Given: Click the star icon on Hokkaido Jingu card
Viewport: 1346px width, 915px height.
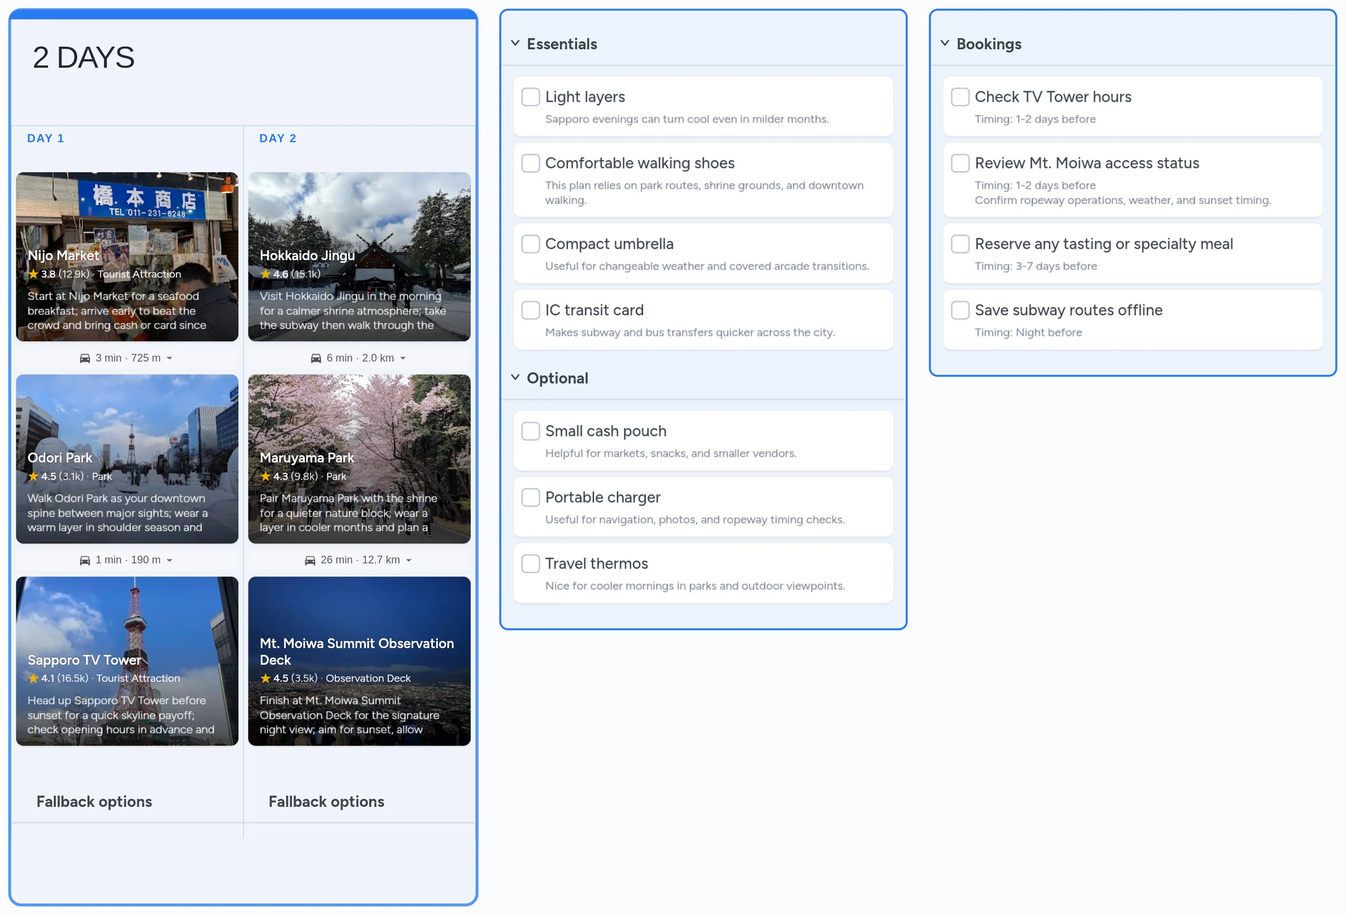Looking at the screenshot, I should coord(265,274).
